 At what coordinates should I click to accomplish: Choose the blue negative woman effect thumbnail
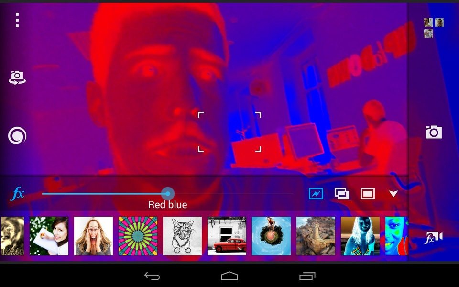(361, 236)
